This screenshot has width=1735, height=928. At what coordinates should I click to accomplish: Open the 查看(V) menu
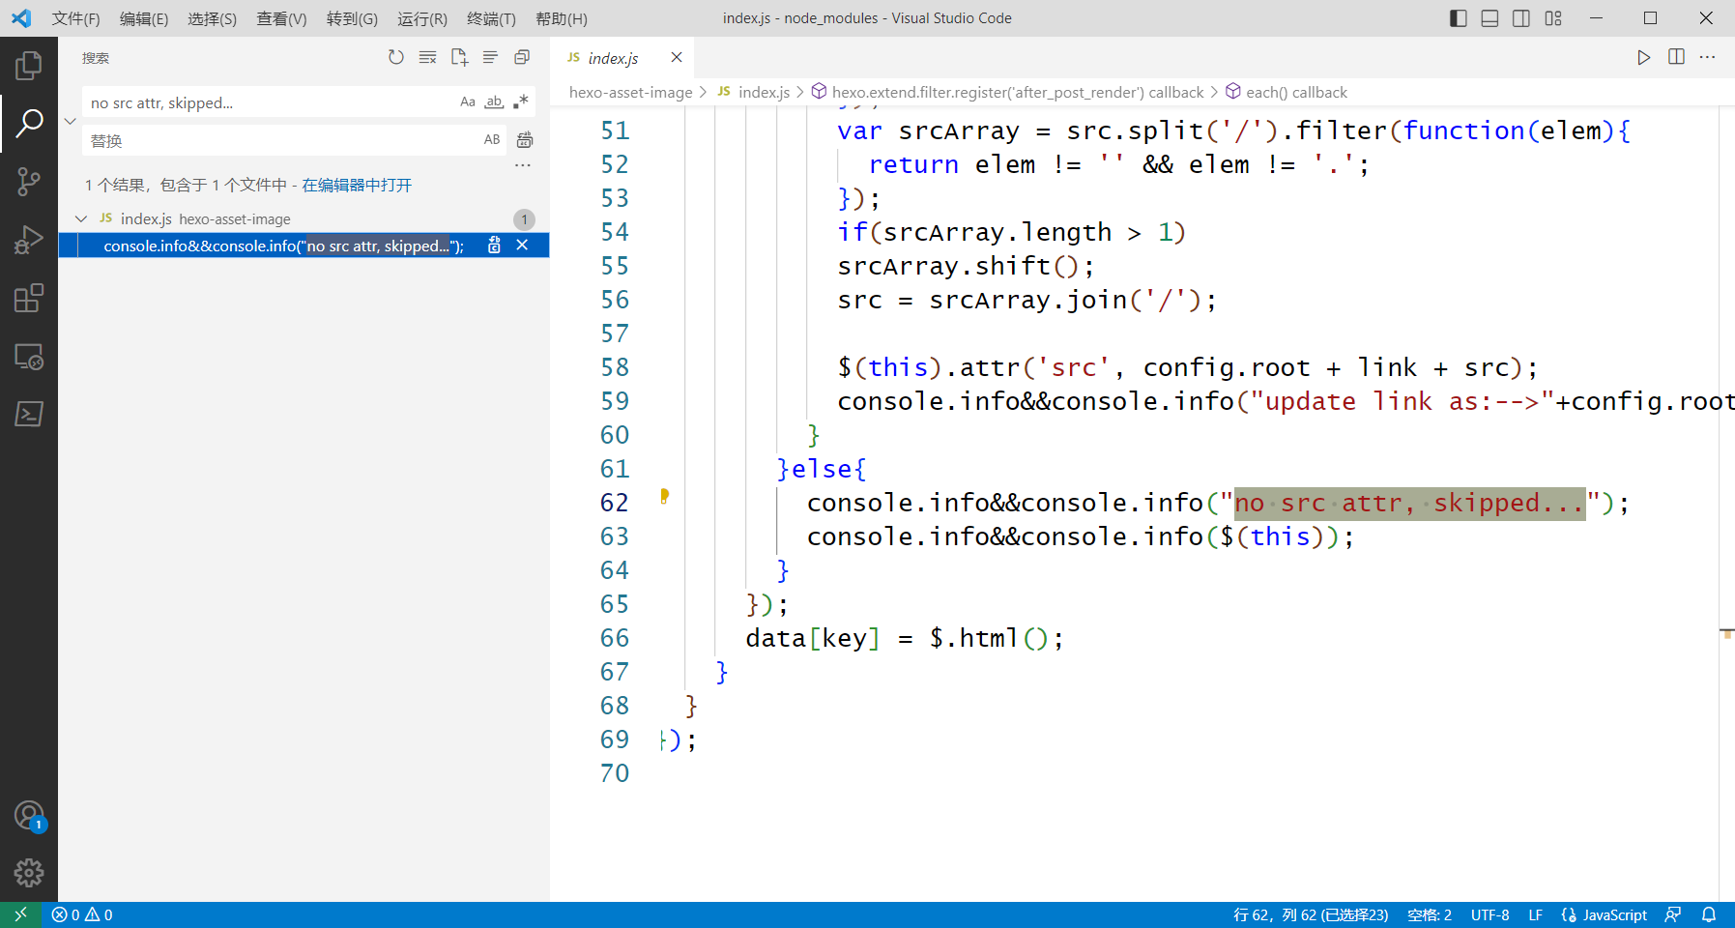point(281,18)
